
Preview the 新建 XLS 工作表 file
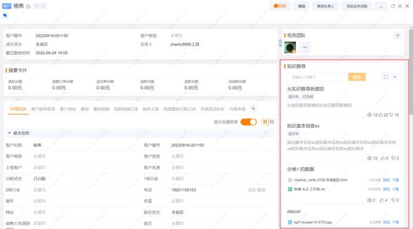coord(386,189)
